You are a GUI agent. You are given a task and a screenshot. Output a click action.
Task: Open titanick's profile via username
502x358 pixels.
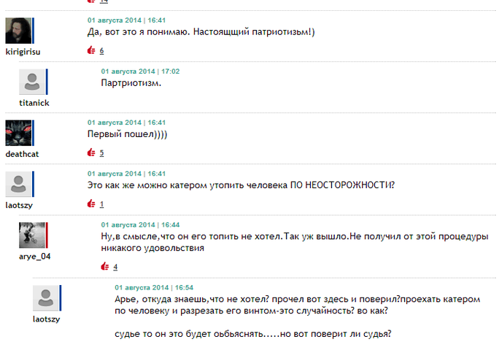click(x=34, y=103)
